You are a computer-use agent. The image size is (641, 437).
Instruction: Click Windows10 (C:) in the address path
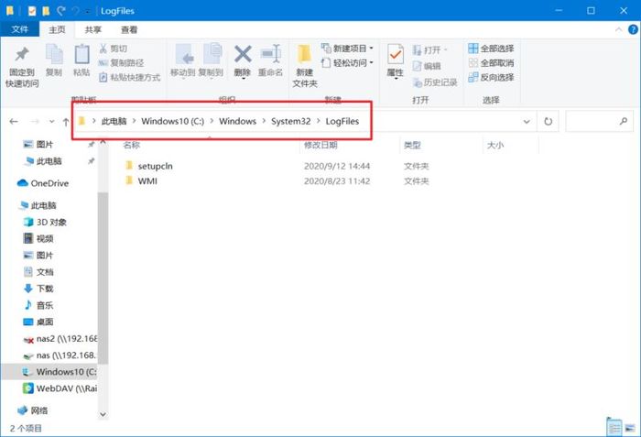(x=172, y=121)
